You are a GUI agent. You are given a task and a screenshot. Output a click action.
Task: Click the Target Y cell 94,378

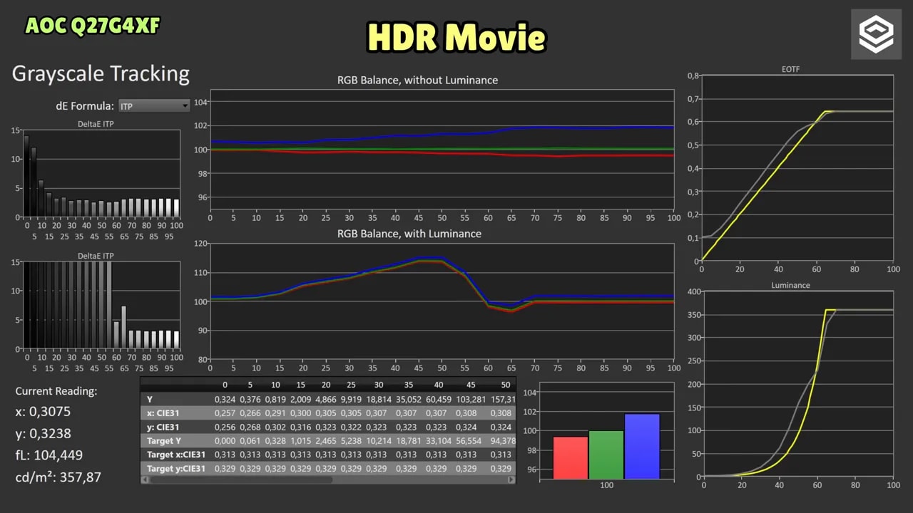pyautogui.click(x=503, y=441)
